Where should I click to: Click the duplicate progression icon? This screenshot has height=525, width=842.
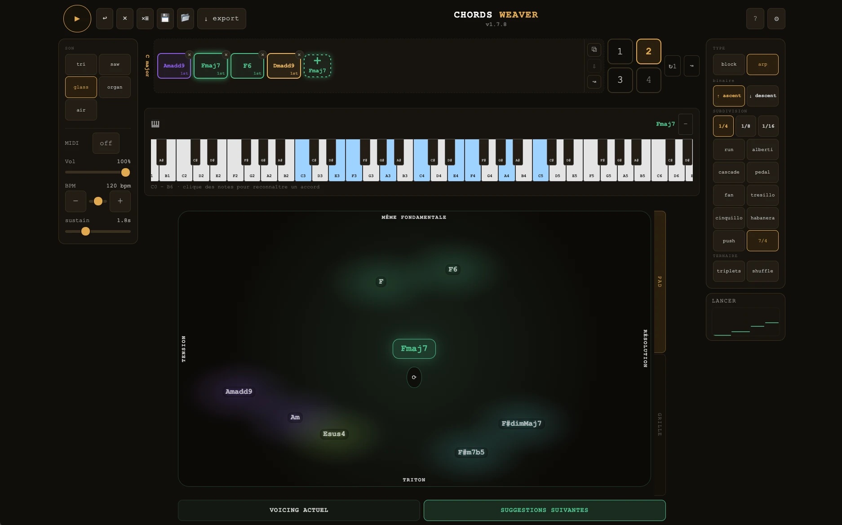click(594, 49)
